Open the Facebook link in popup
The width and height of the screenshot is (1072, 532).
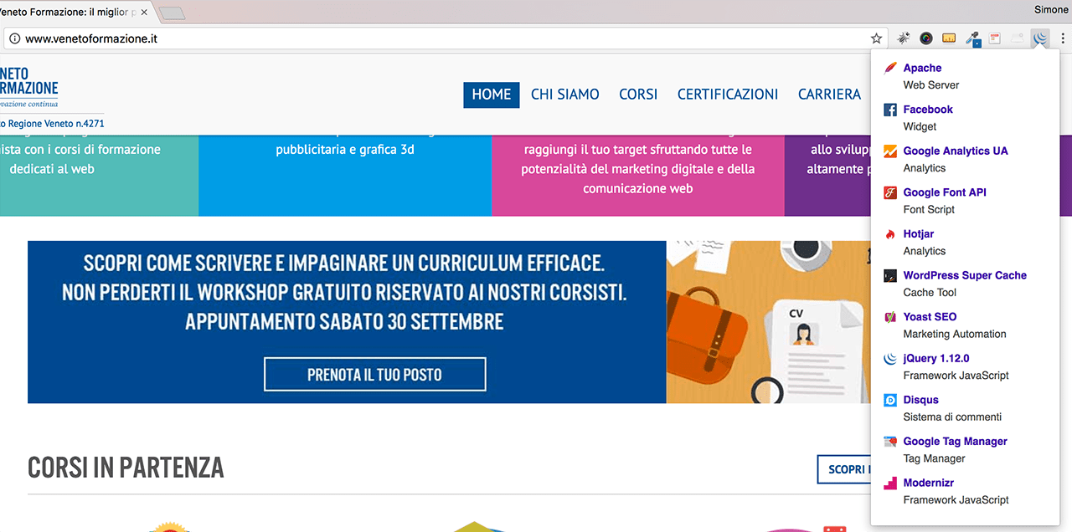[x=928, y=110]
